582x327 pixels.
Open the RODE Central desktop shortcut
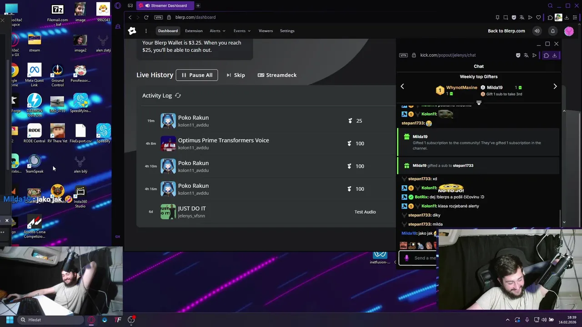click(x=35, y=134)
